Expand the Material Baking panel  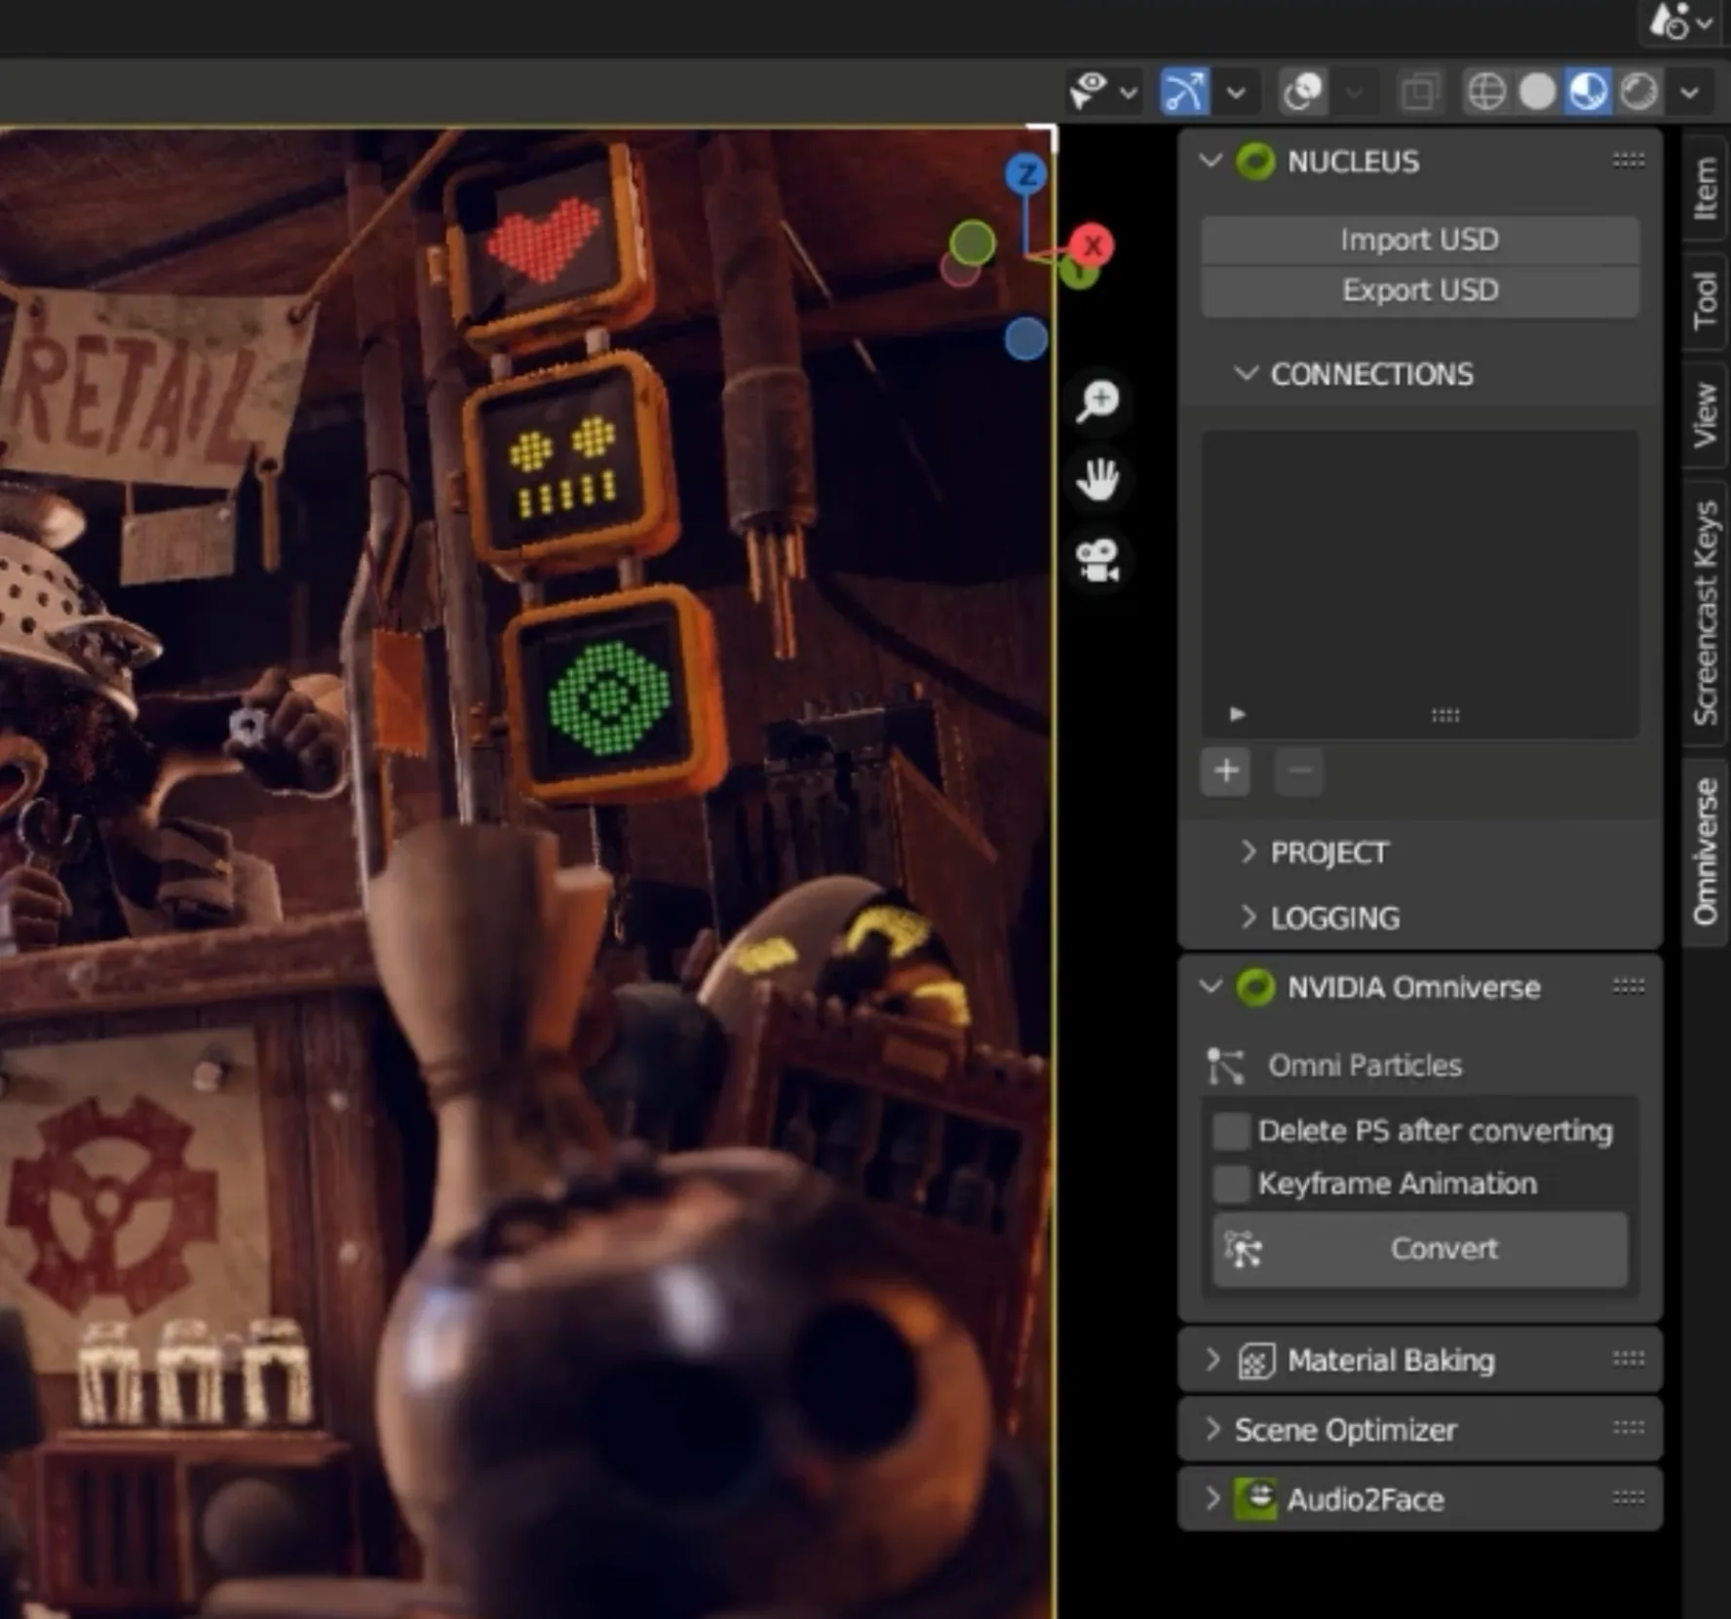[1212, 1359]
